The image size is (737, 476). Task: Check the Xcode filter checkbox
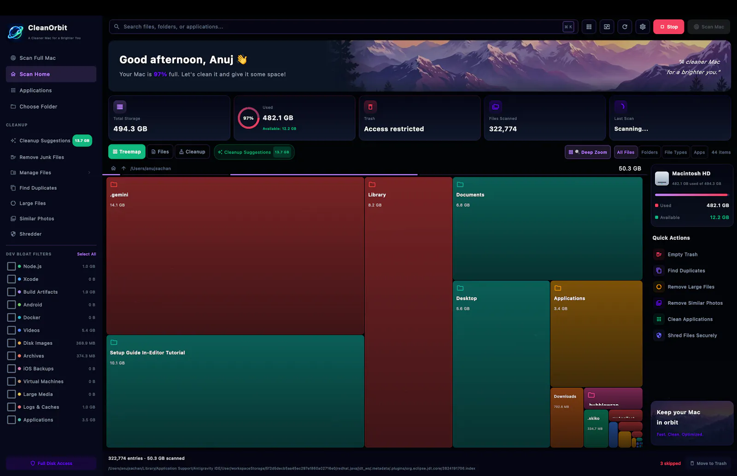12,279
